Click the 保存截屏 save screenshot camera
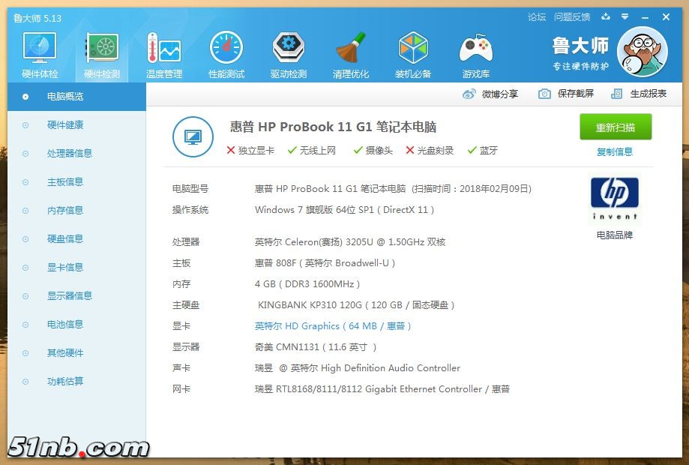689x465 pixels. (544, 94)
